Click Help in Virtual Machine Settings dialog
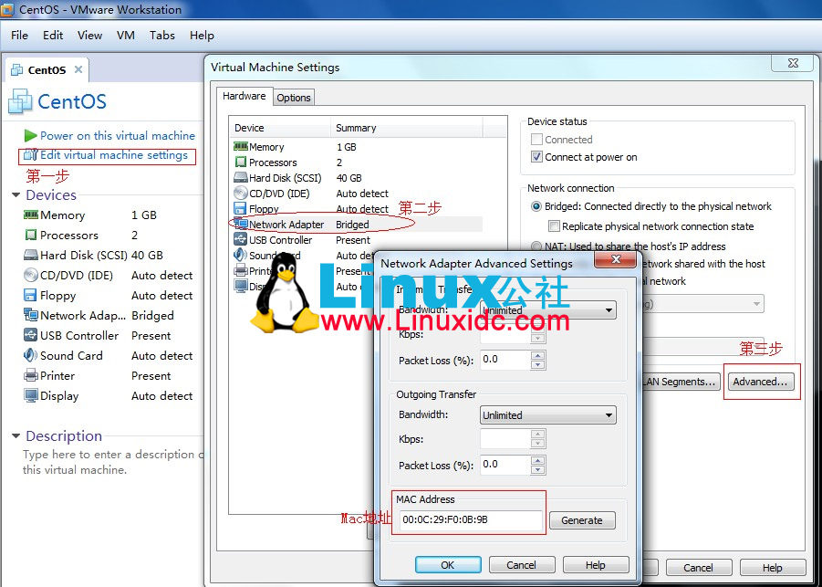Viewport: 822px width, 587px height. [772, 568]
